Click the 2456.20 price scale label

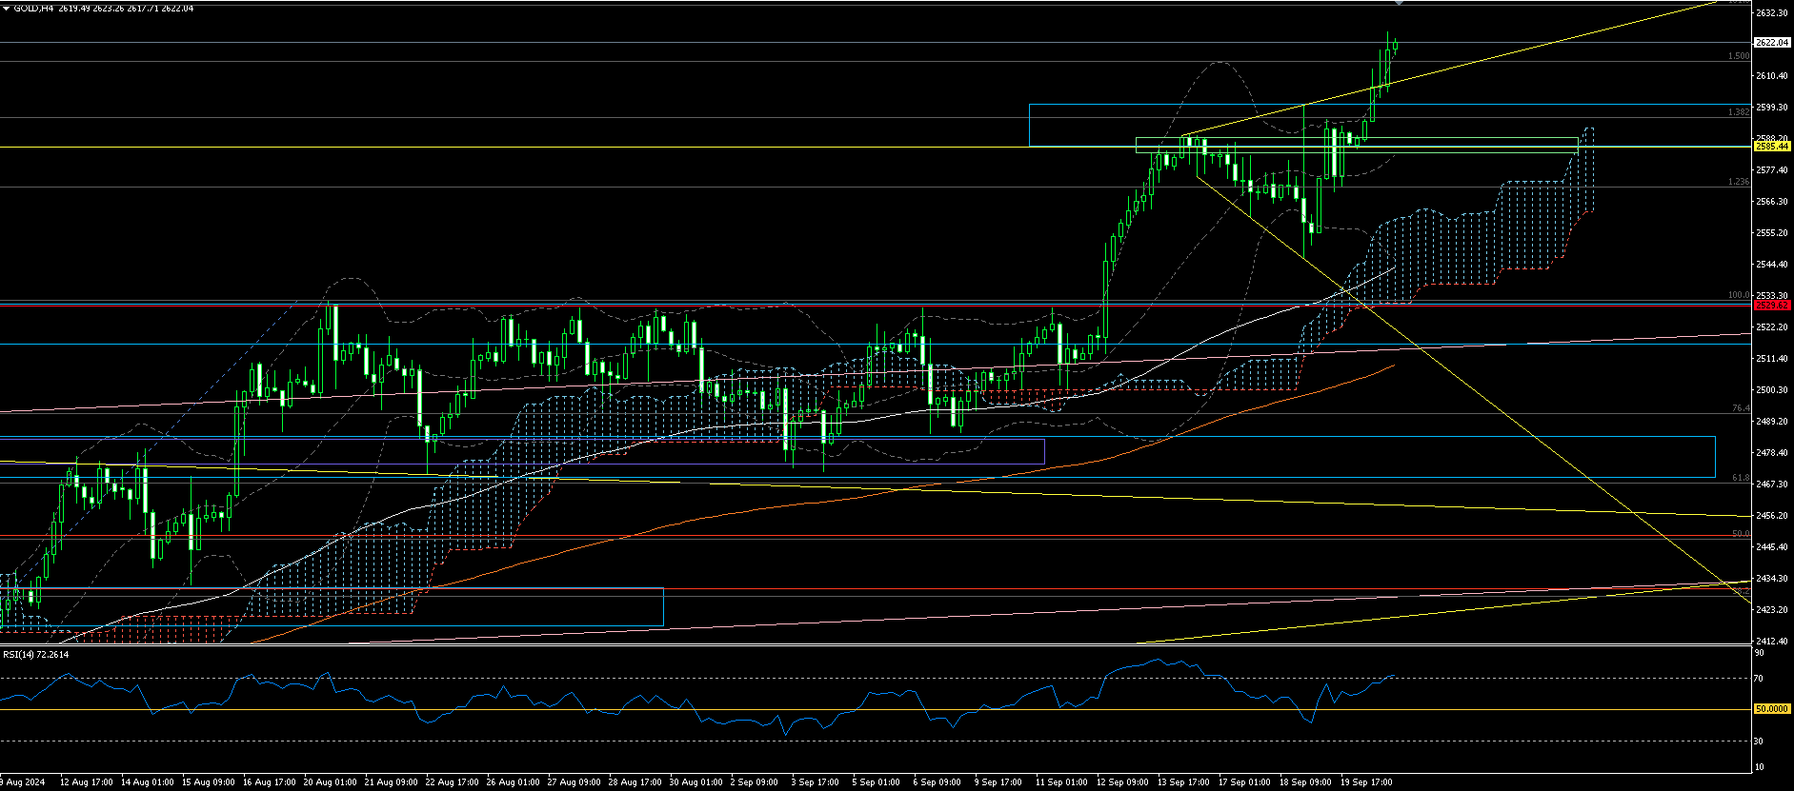coord(1771,516)
